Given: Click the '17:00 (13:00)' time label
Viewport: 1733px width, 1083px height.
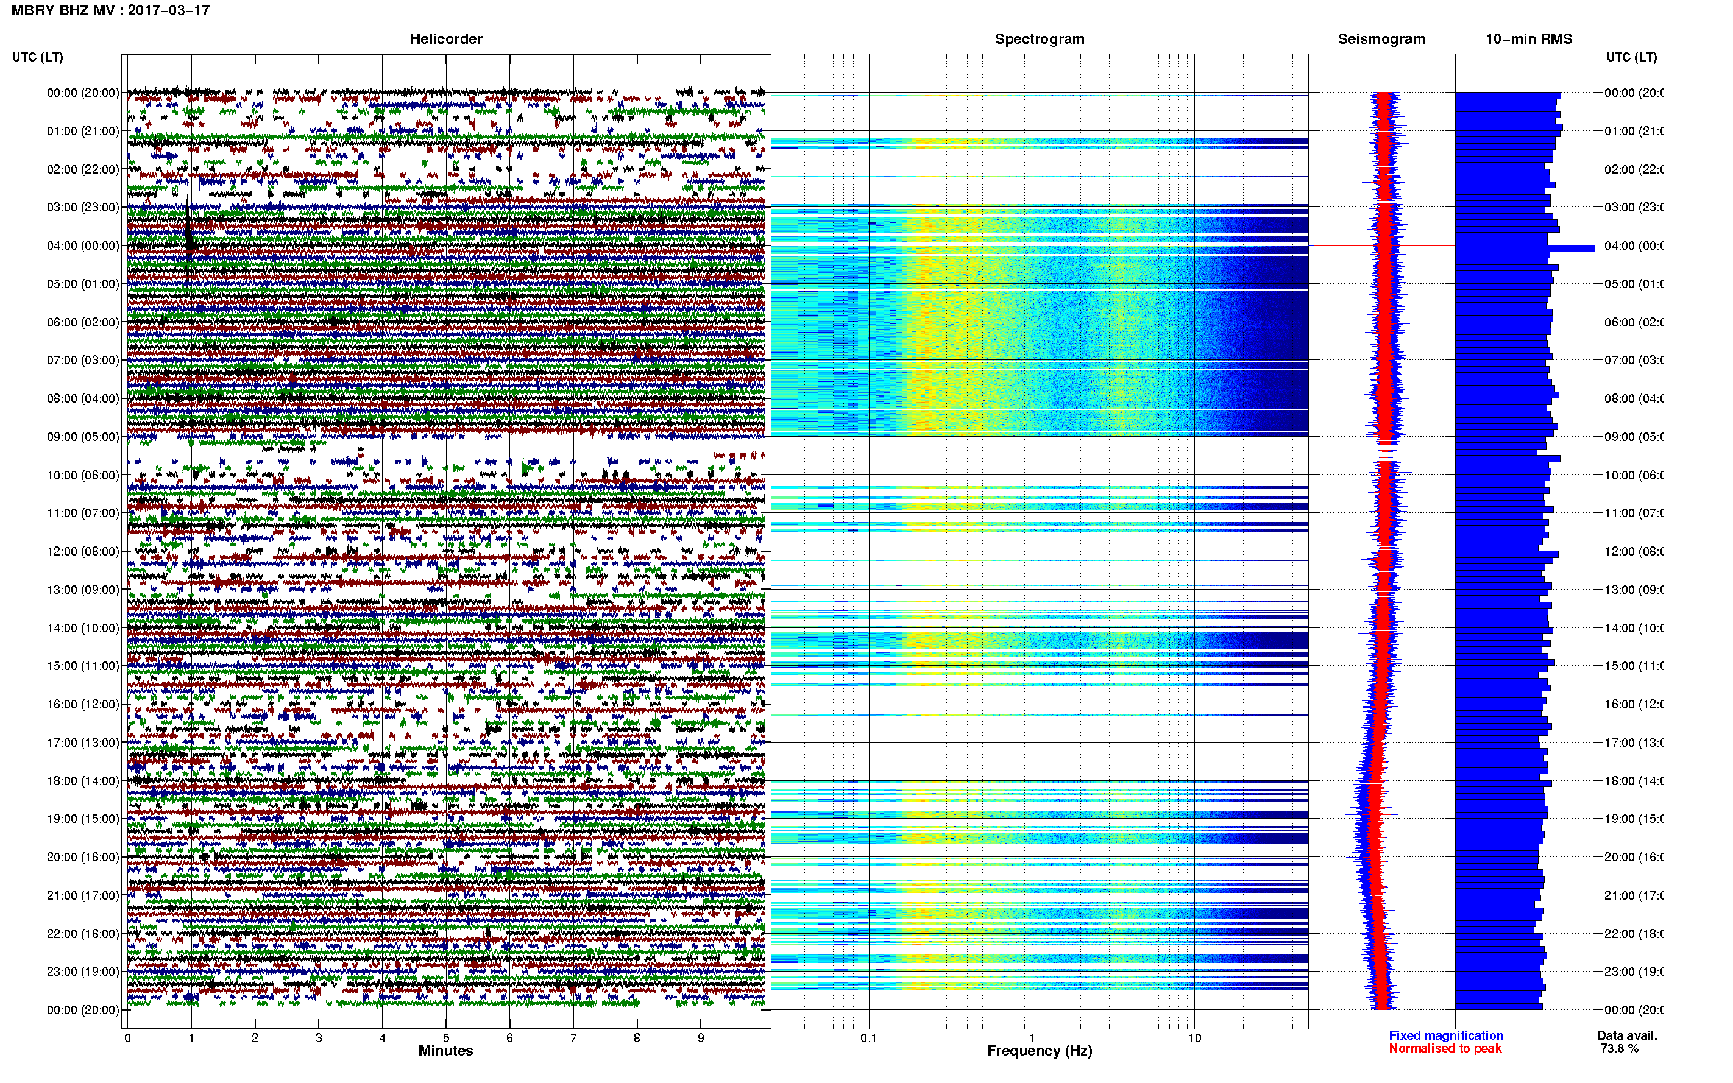Looking at the screenshot, I should (83, 743).
